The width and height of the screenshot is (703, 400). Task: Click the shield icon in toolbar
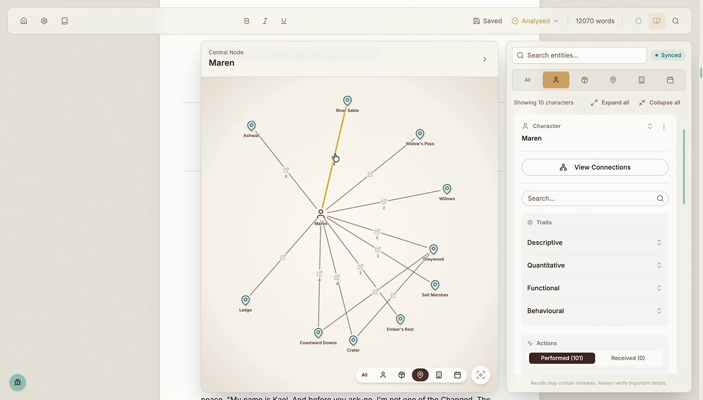click(638, 21)
